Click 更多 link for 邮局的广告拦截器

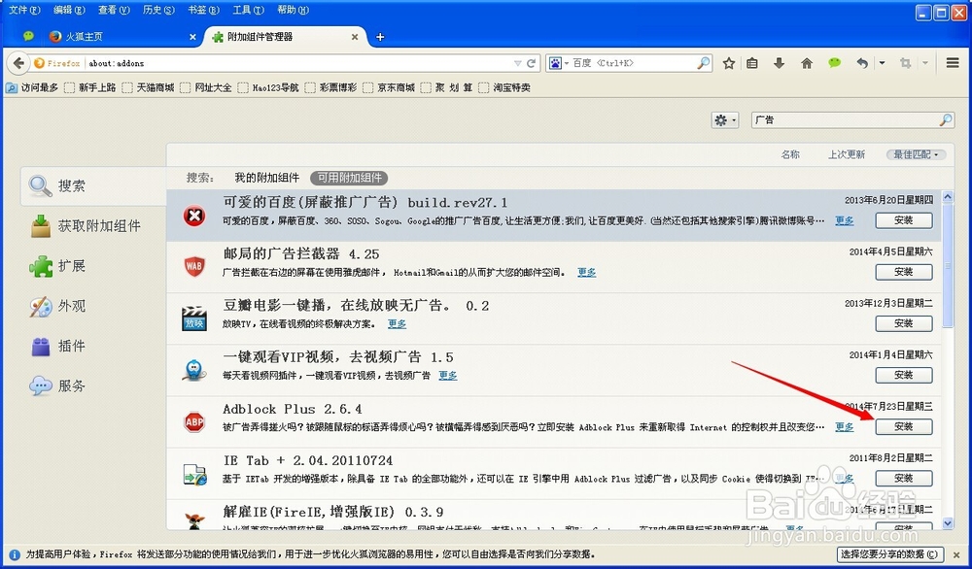pyautogui.click(x=586, y=273)
